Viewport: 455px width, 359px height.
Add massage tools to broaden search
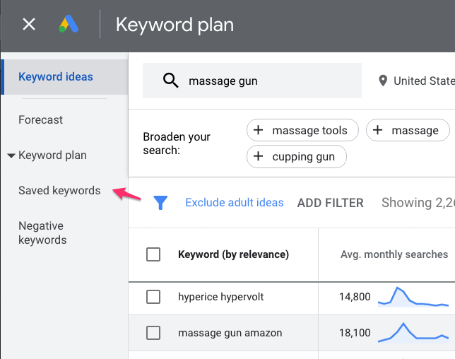pyautogui.click(x=302, y=130)
